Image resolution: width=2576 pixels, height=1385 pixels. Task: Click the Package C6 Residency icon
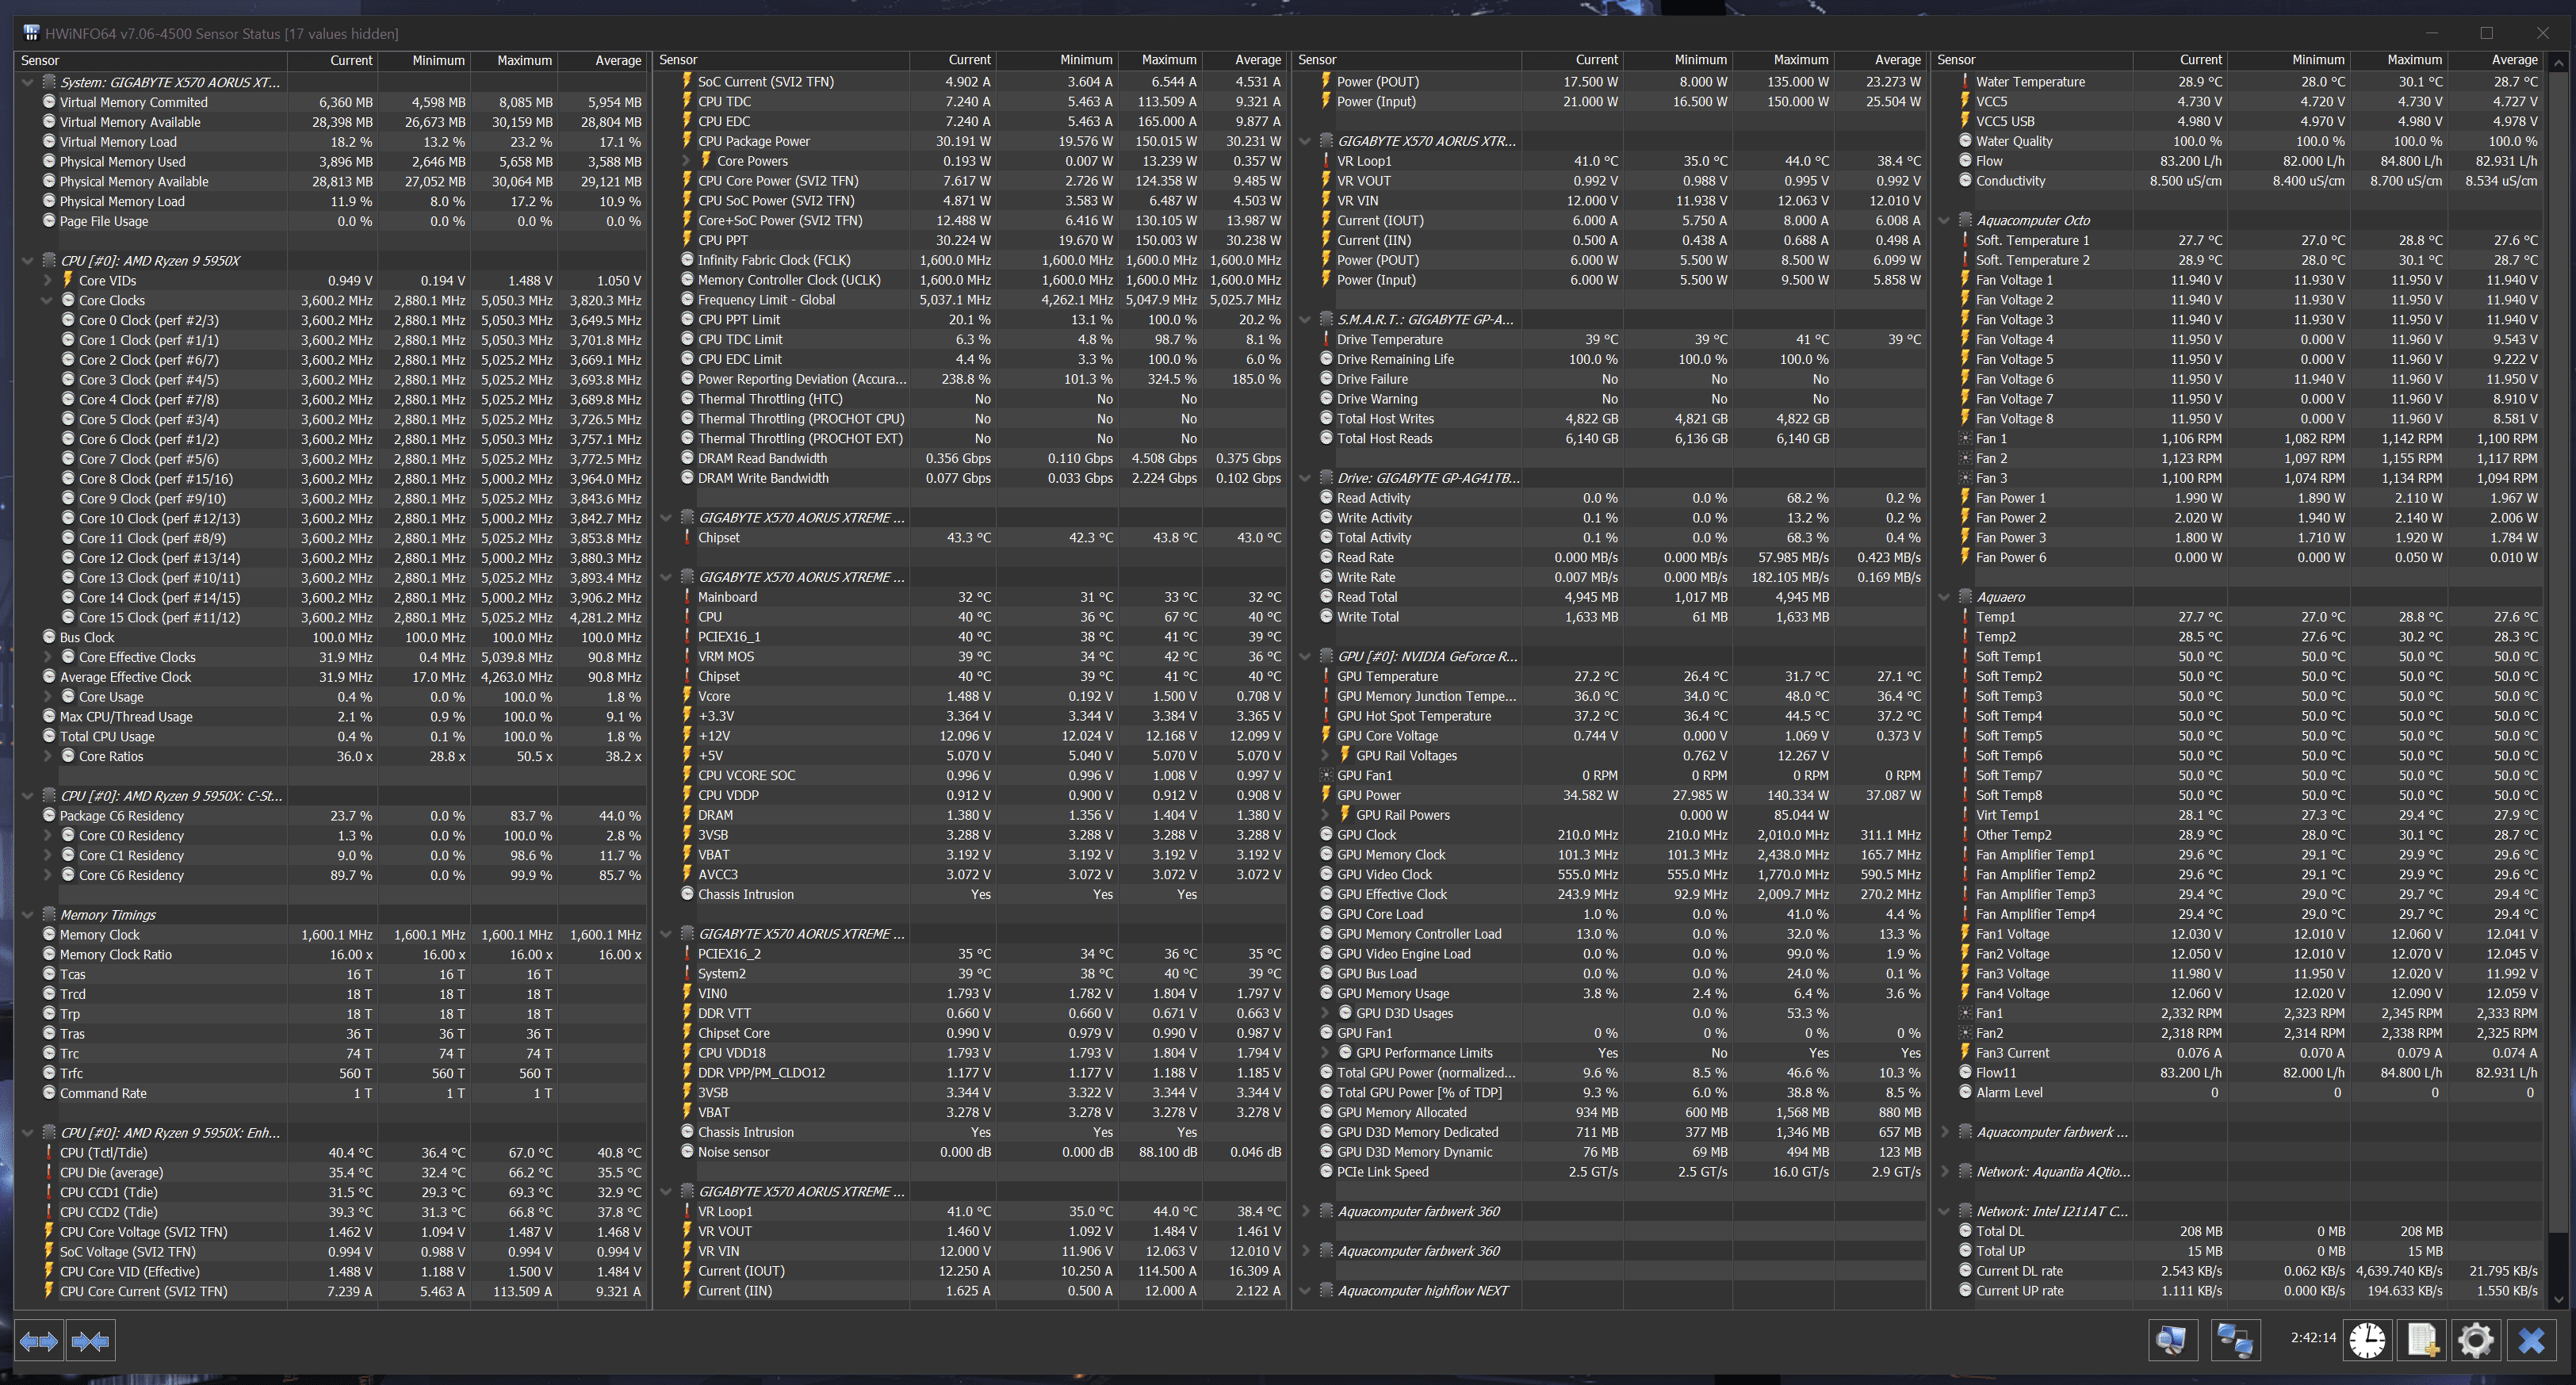tap(49, 815)
